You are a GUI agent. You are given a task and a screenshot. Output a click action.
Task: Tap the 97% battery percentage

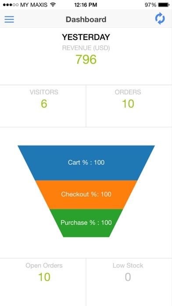tap(150, 5)
